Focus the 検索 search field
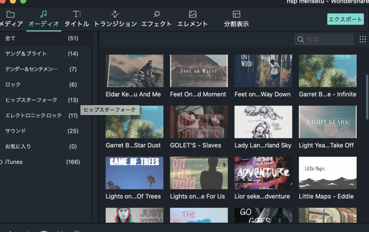The image size is (369, 232). (x=324, y=39)
